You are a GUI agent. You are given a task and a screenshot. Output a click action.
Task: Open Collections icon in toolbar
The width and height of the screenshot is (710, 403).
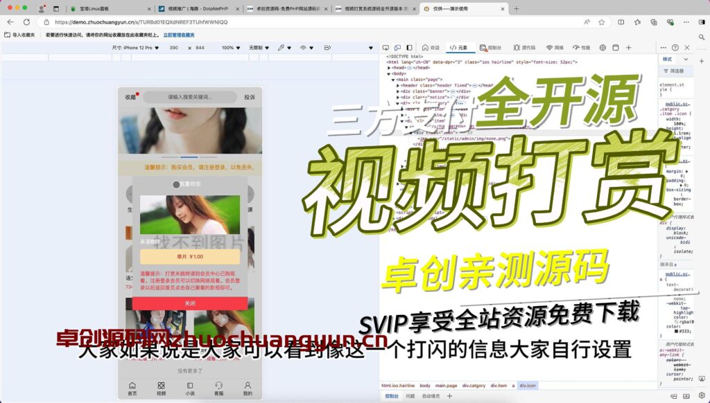point(654,21)
